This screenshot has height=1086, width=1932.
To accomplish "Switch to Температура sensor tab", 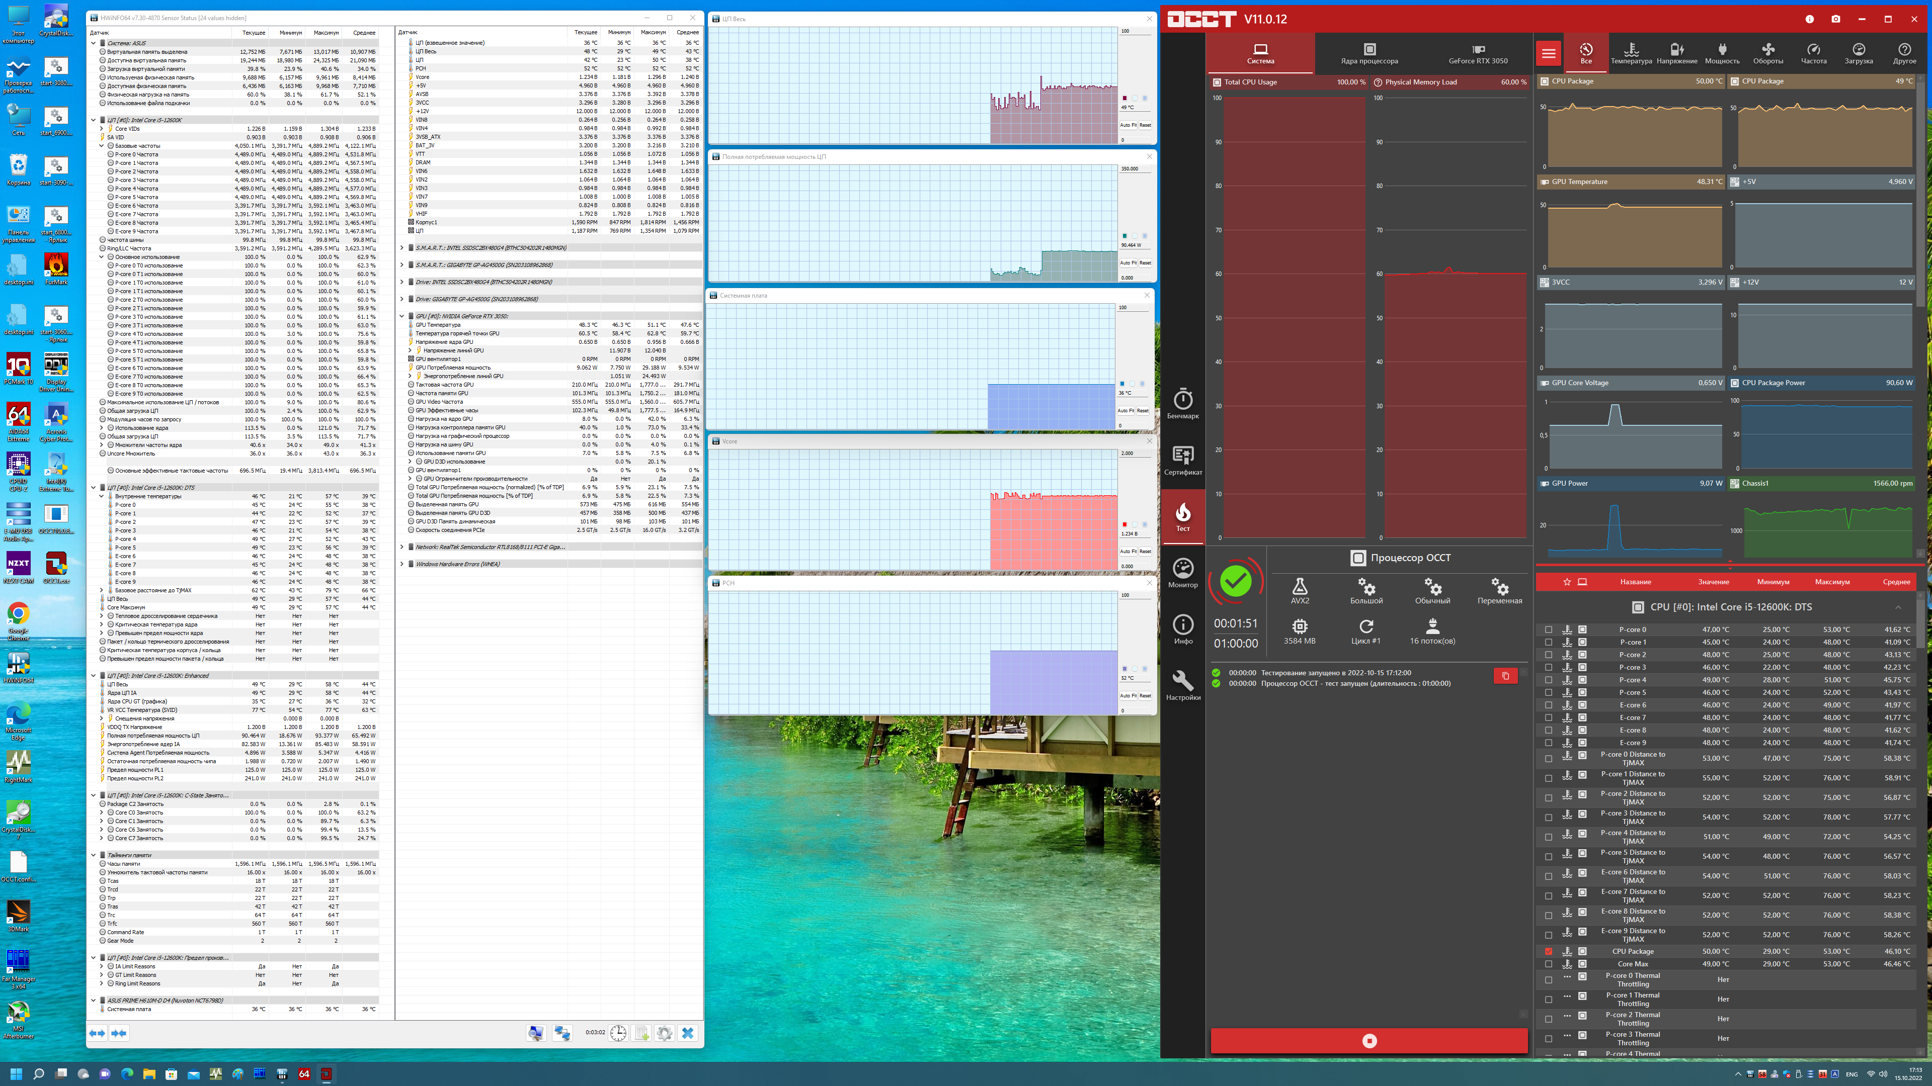I will [x=1631, y=53].
